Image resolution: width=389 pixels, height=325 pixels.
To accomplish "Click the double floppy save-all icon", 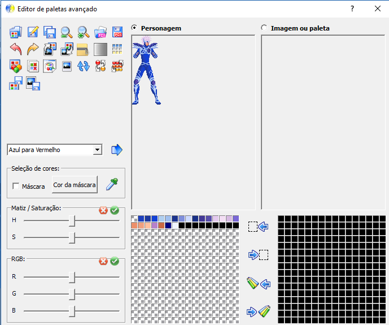I will [x=50, y=32].
